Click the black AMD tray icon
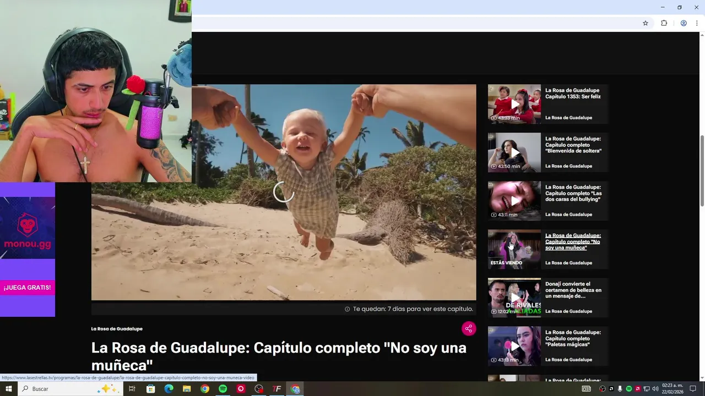Image resolution: width=705 pixels, height=396 pixels. pos(611,389)
